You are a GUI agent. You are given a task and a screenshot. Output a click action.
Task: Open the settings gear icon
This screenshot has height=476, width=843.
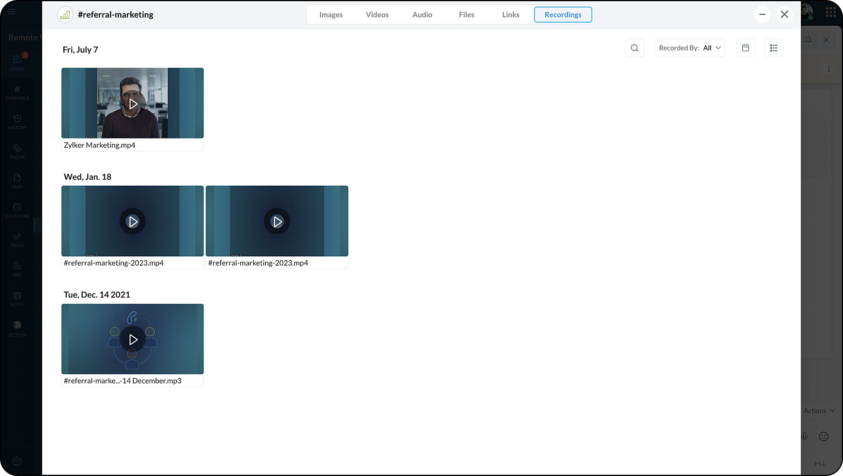(x=17, y=461)
